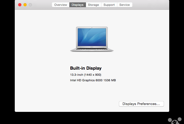Close the window with the red button
184x124 pixels.
20,5
